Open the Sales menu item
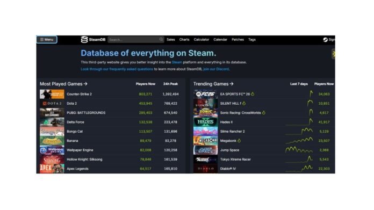The image size is (374, 210). [x=171, y=40]
